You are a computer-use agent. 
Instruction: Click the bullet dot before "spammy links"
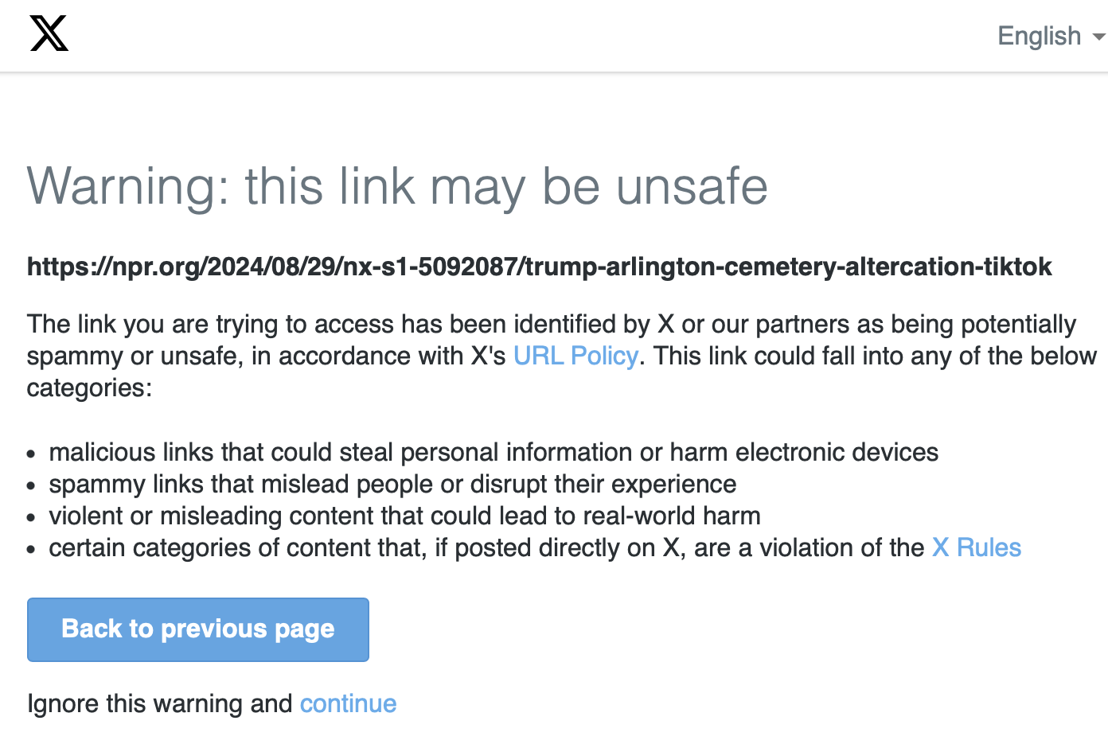coord(31,486)
